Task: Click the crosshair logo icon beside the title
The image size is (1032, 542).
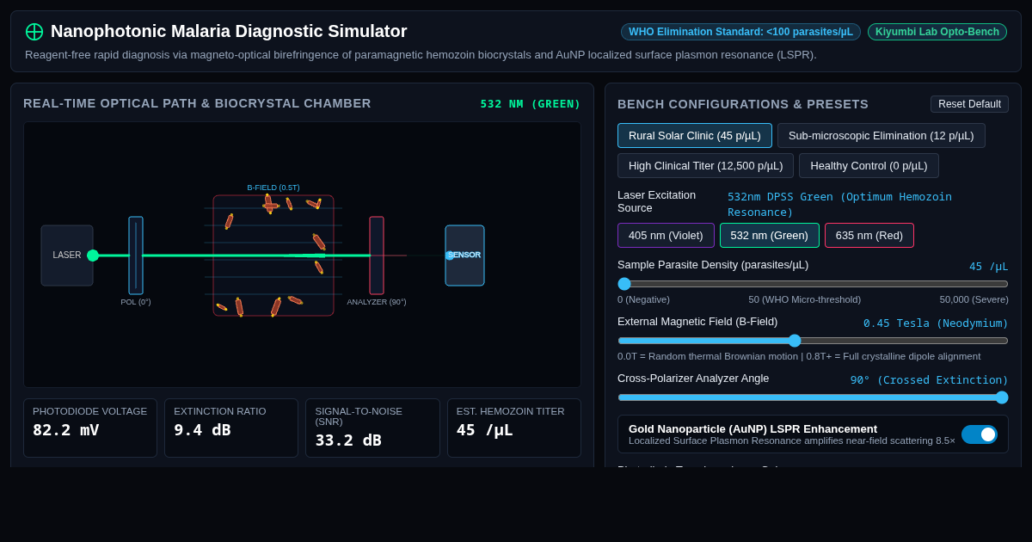Action: [x=34, y=32]
